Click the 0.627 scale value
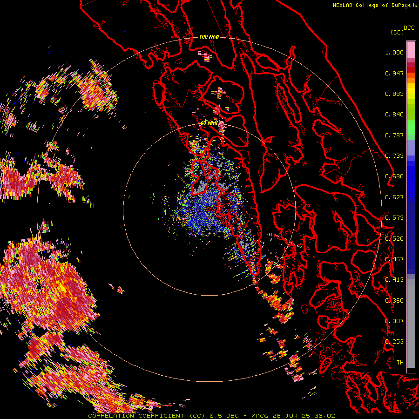The height and width of the screenshot is (419, 419). click(394, 197)
